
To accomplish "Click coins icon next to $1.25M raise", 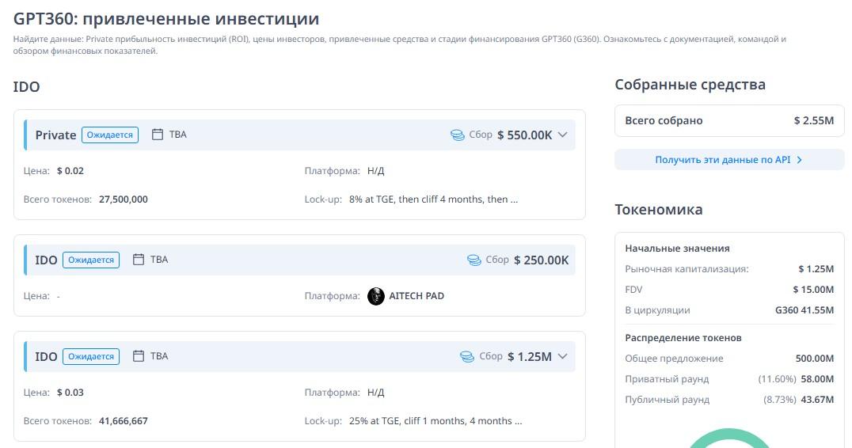I will (x=467, y=357).
